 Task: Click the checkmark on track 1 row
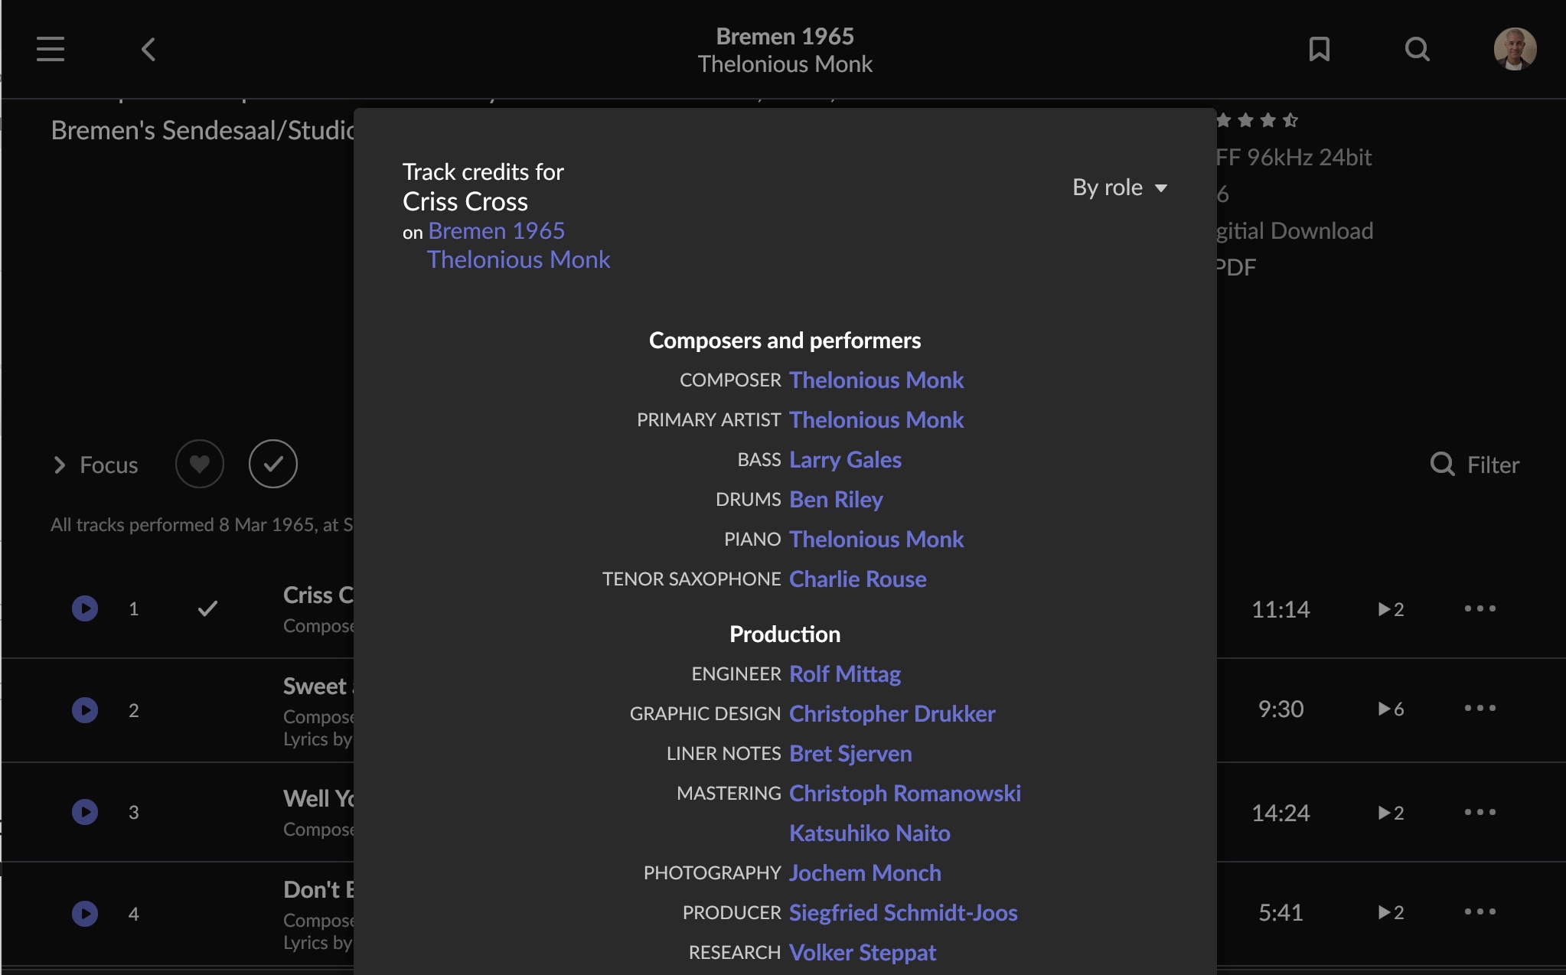point(207,608)
